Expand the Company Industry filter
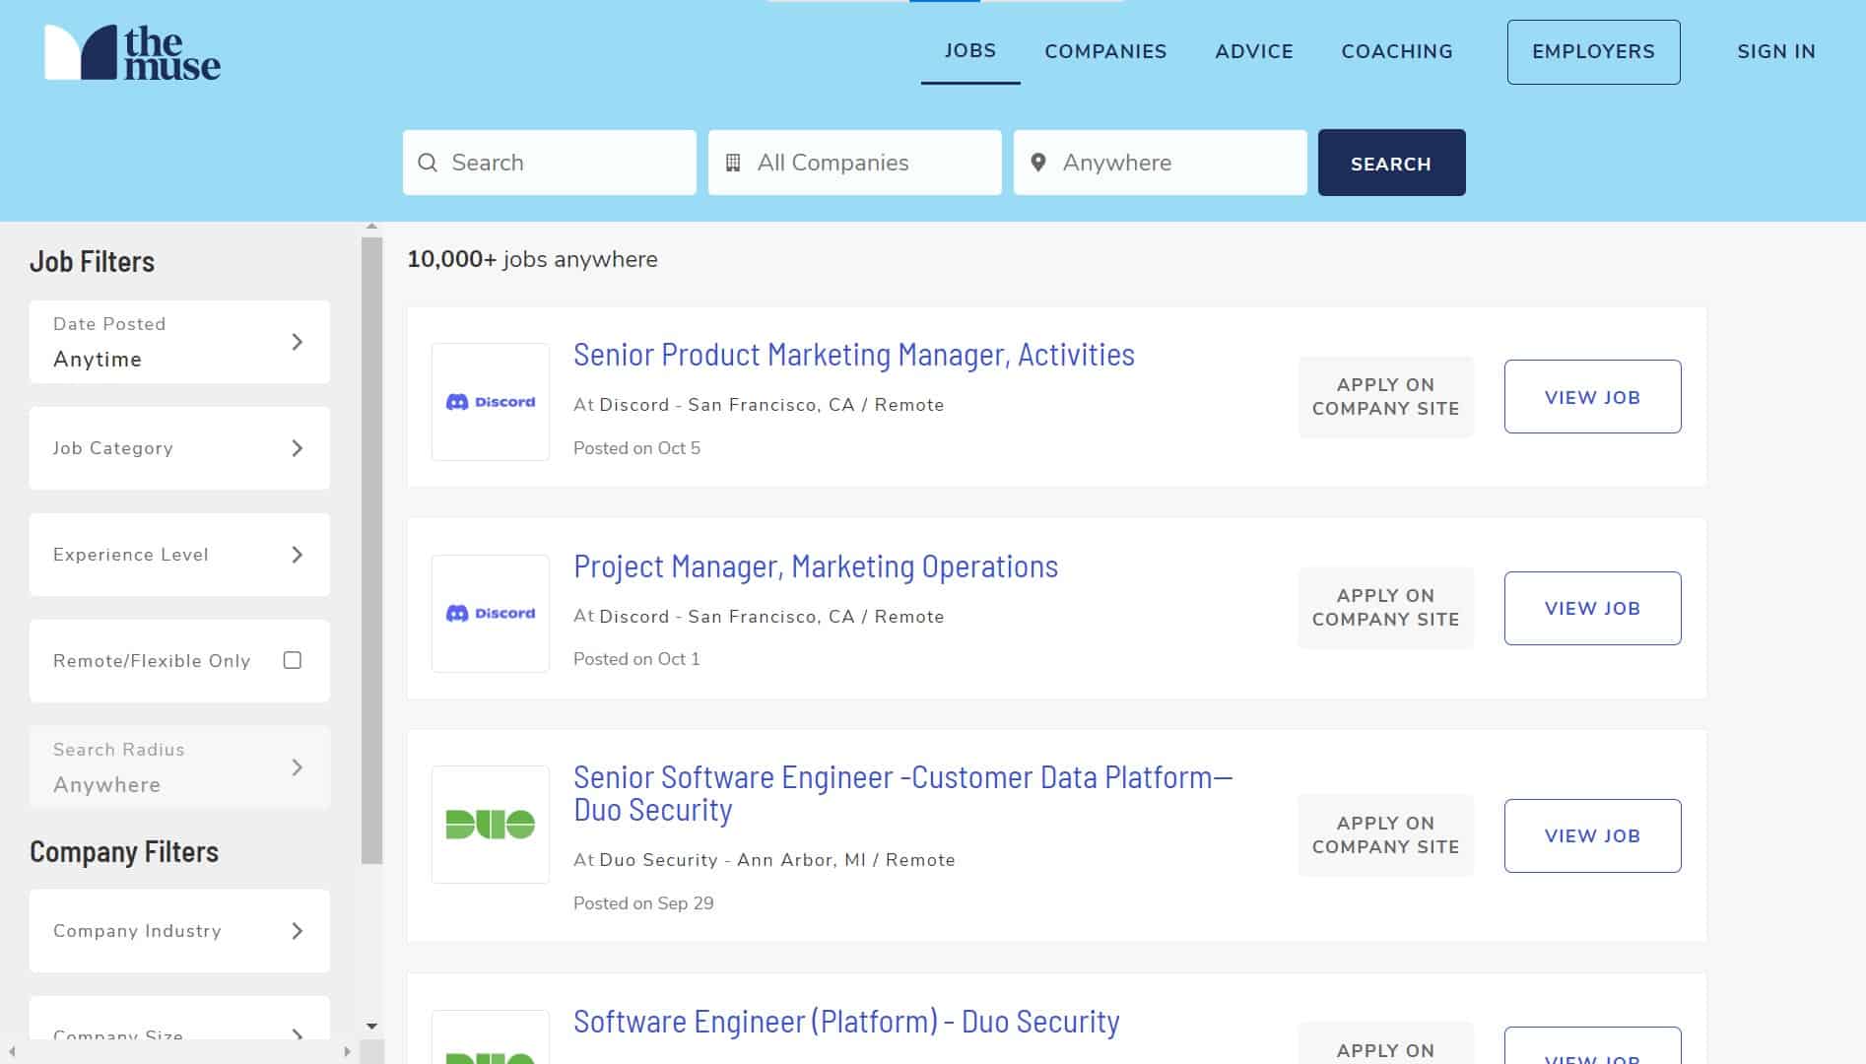Screen dimensions: 1866x1064 click(x=298, y=930)
